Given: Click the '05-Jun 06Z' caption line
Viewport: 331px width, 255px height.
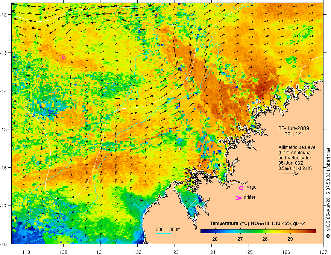Looking at the screenshot, I should click(x=290, y=163).
